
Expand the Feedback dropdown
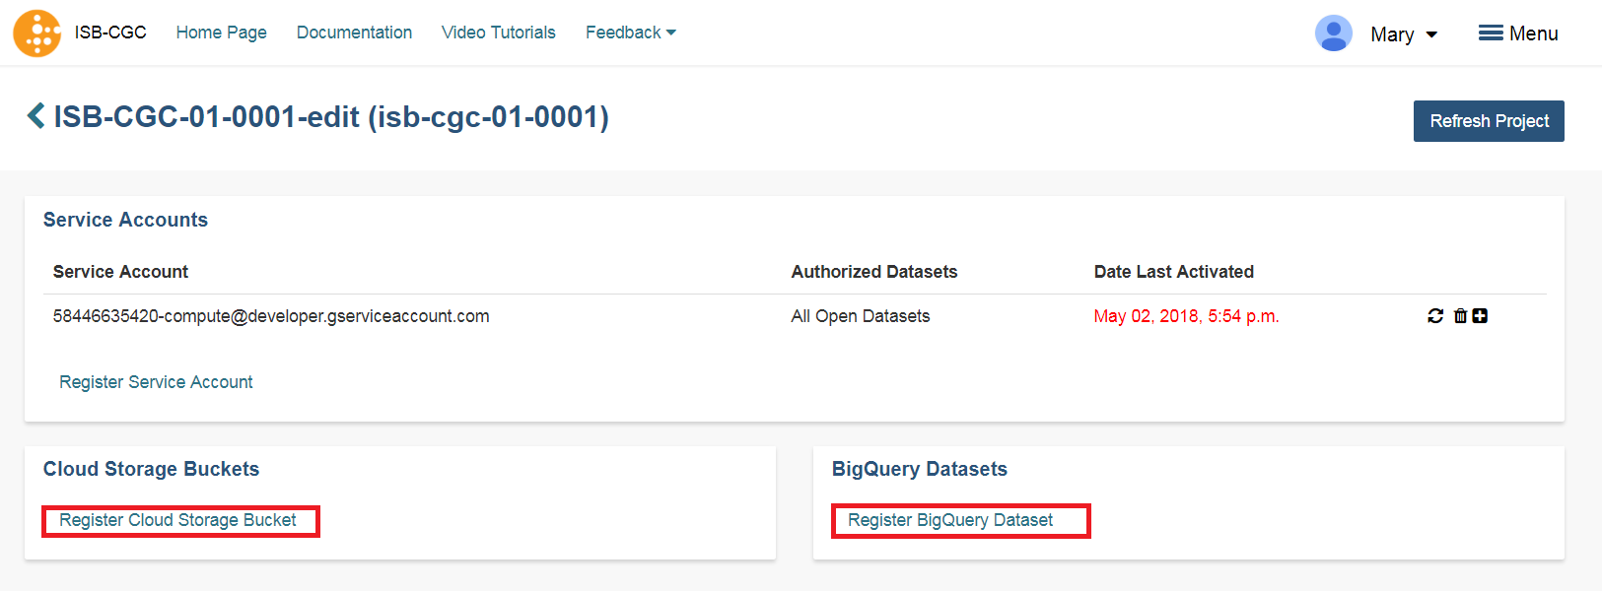pyautogui.click(x=631, y=33)
